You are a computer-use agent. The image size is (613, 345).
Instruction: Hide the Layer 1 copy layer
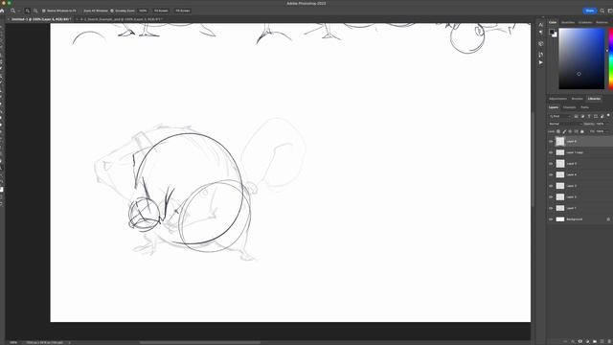point(551,152)
